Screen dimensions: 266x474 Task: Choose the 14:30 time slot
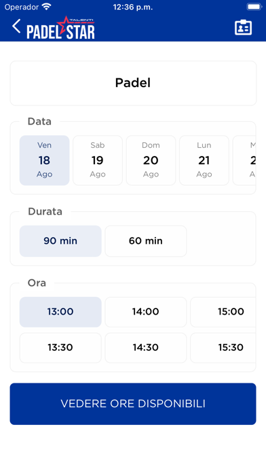pos(146,347)
